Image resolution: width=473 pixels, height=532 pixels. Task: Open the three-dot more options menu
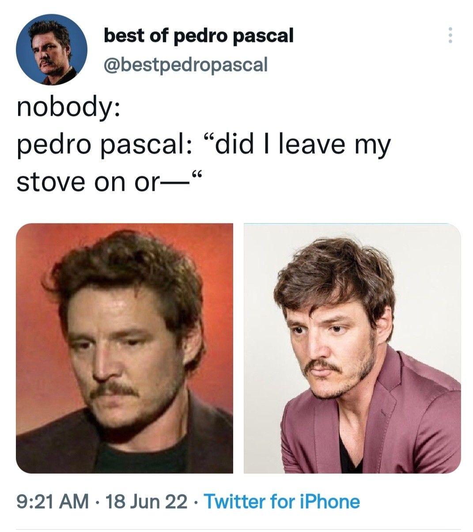(x=450, y=35)
